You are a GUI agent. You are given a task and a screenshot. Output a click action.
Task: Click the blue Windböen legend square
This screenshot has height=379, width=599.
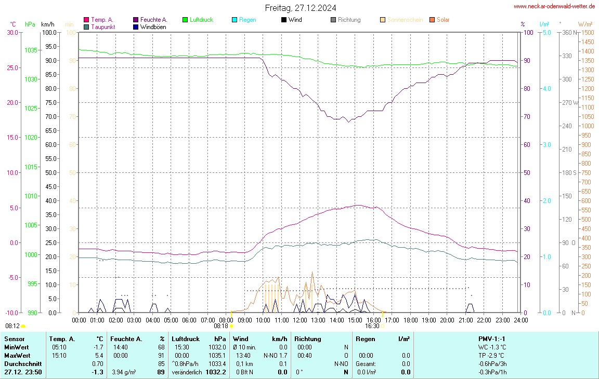click(136, 27)
